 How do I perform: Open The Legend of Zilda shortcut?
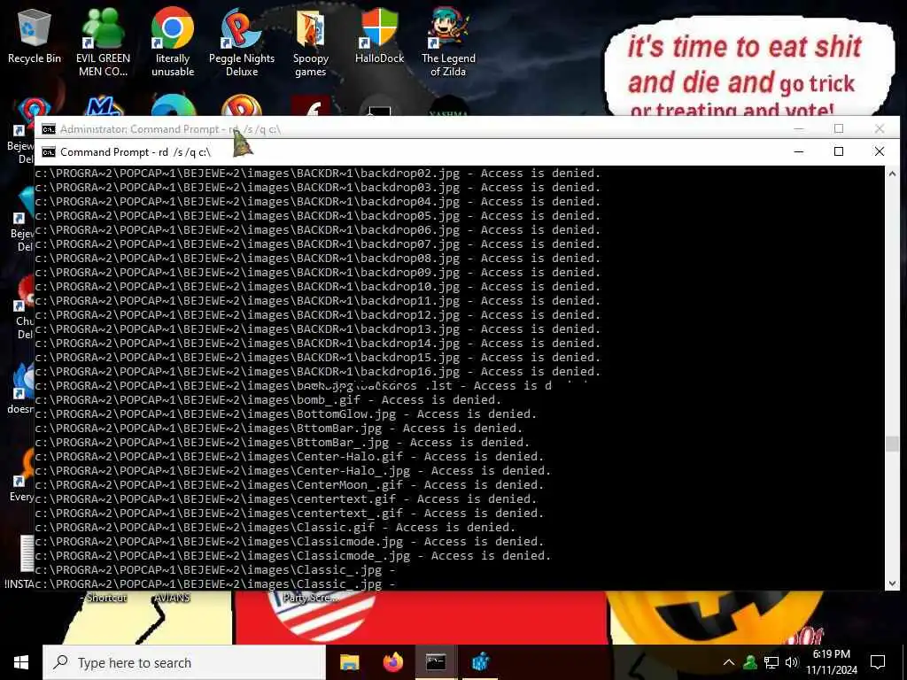click(448, 42)
